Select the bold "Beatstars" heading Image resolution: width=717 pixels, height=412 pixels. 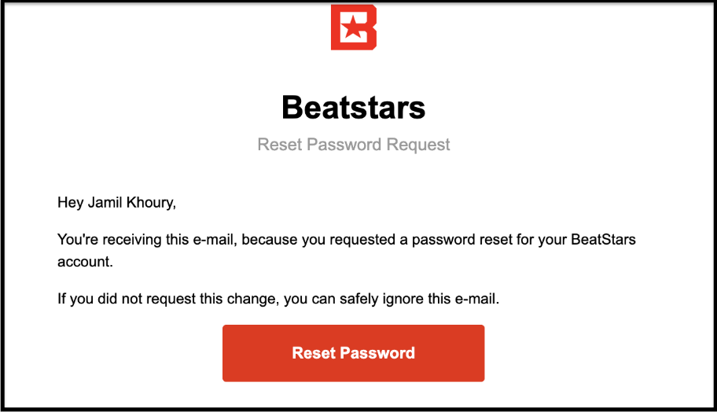(x=353, y=108)
